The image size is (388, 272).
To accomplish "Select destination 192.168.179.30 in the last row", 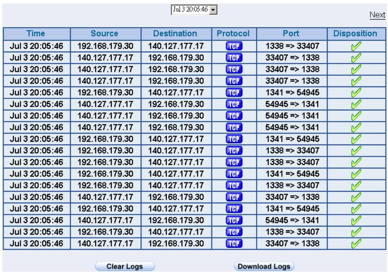I will pos(176,244).
